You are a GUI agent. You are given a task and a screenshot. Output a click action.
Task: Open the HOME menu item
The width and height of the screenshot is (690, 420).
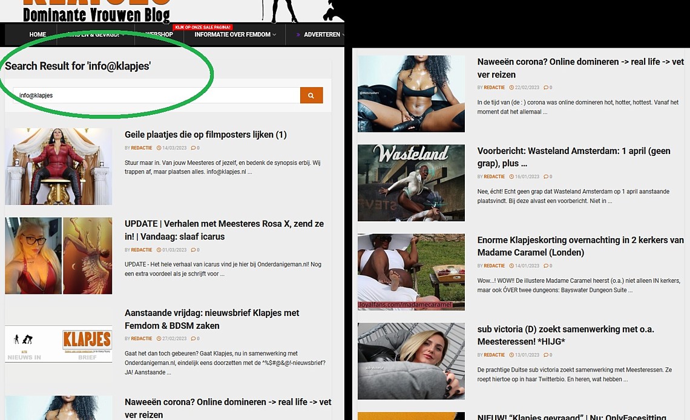[38, 34]
